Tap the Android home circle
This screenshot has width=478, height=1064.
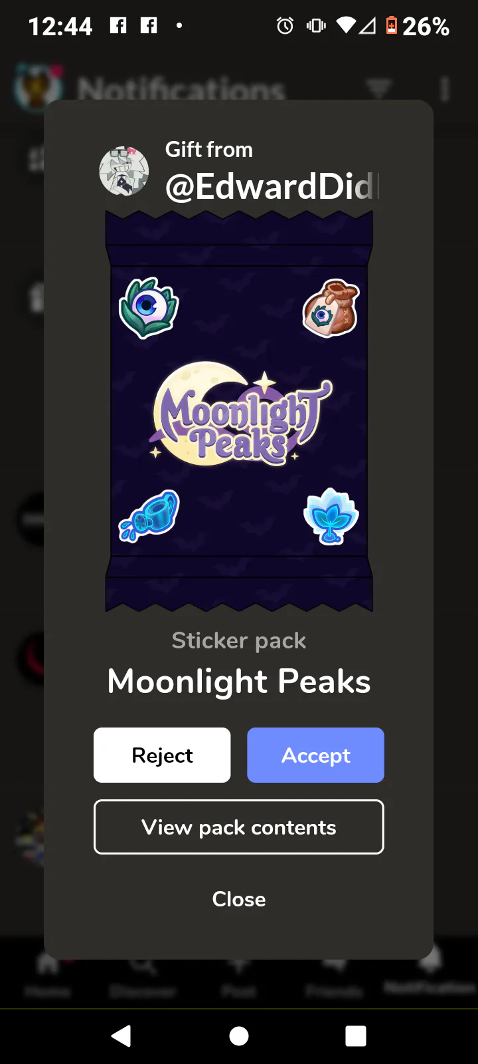[x=239, y=1036]
